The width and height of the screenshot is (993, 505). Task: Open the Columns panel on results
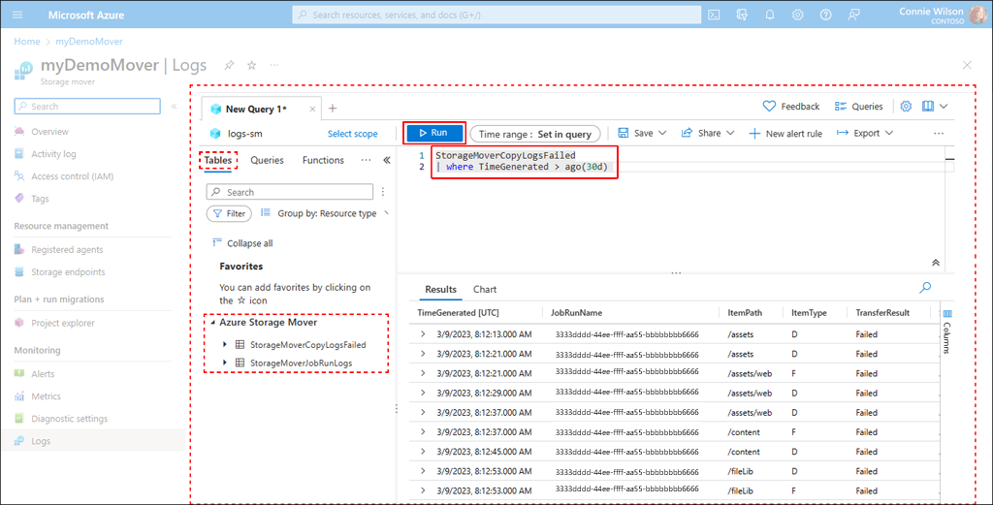click(x=946, y=331)
